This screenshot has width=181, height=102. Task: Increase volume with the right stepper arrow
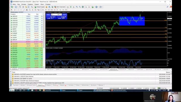pyautogui.click(x=61, y=14)
